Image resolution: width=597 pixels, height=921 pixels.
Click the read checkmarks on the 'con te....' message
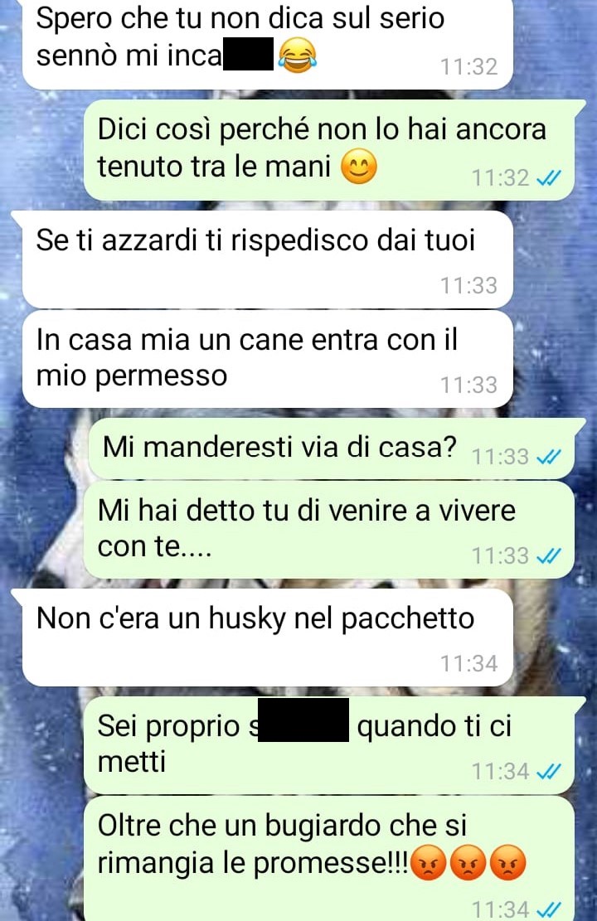(x=550, y=555)
